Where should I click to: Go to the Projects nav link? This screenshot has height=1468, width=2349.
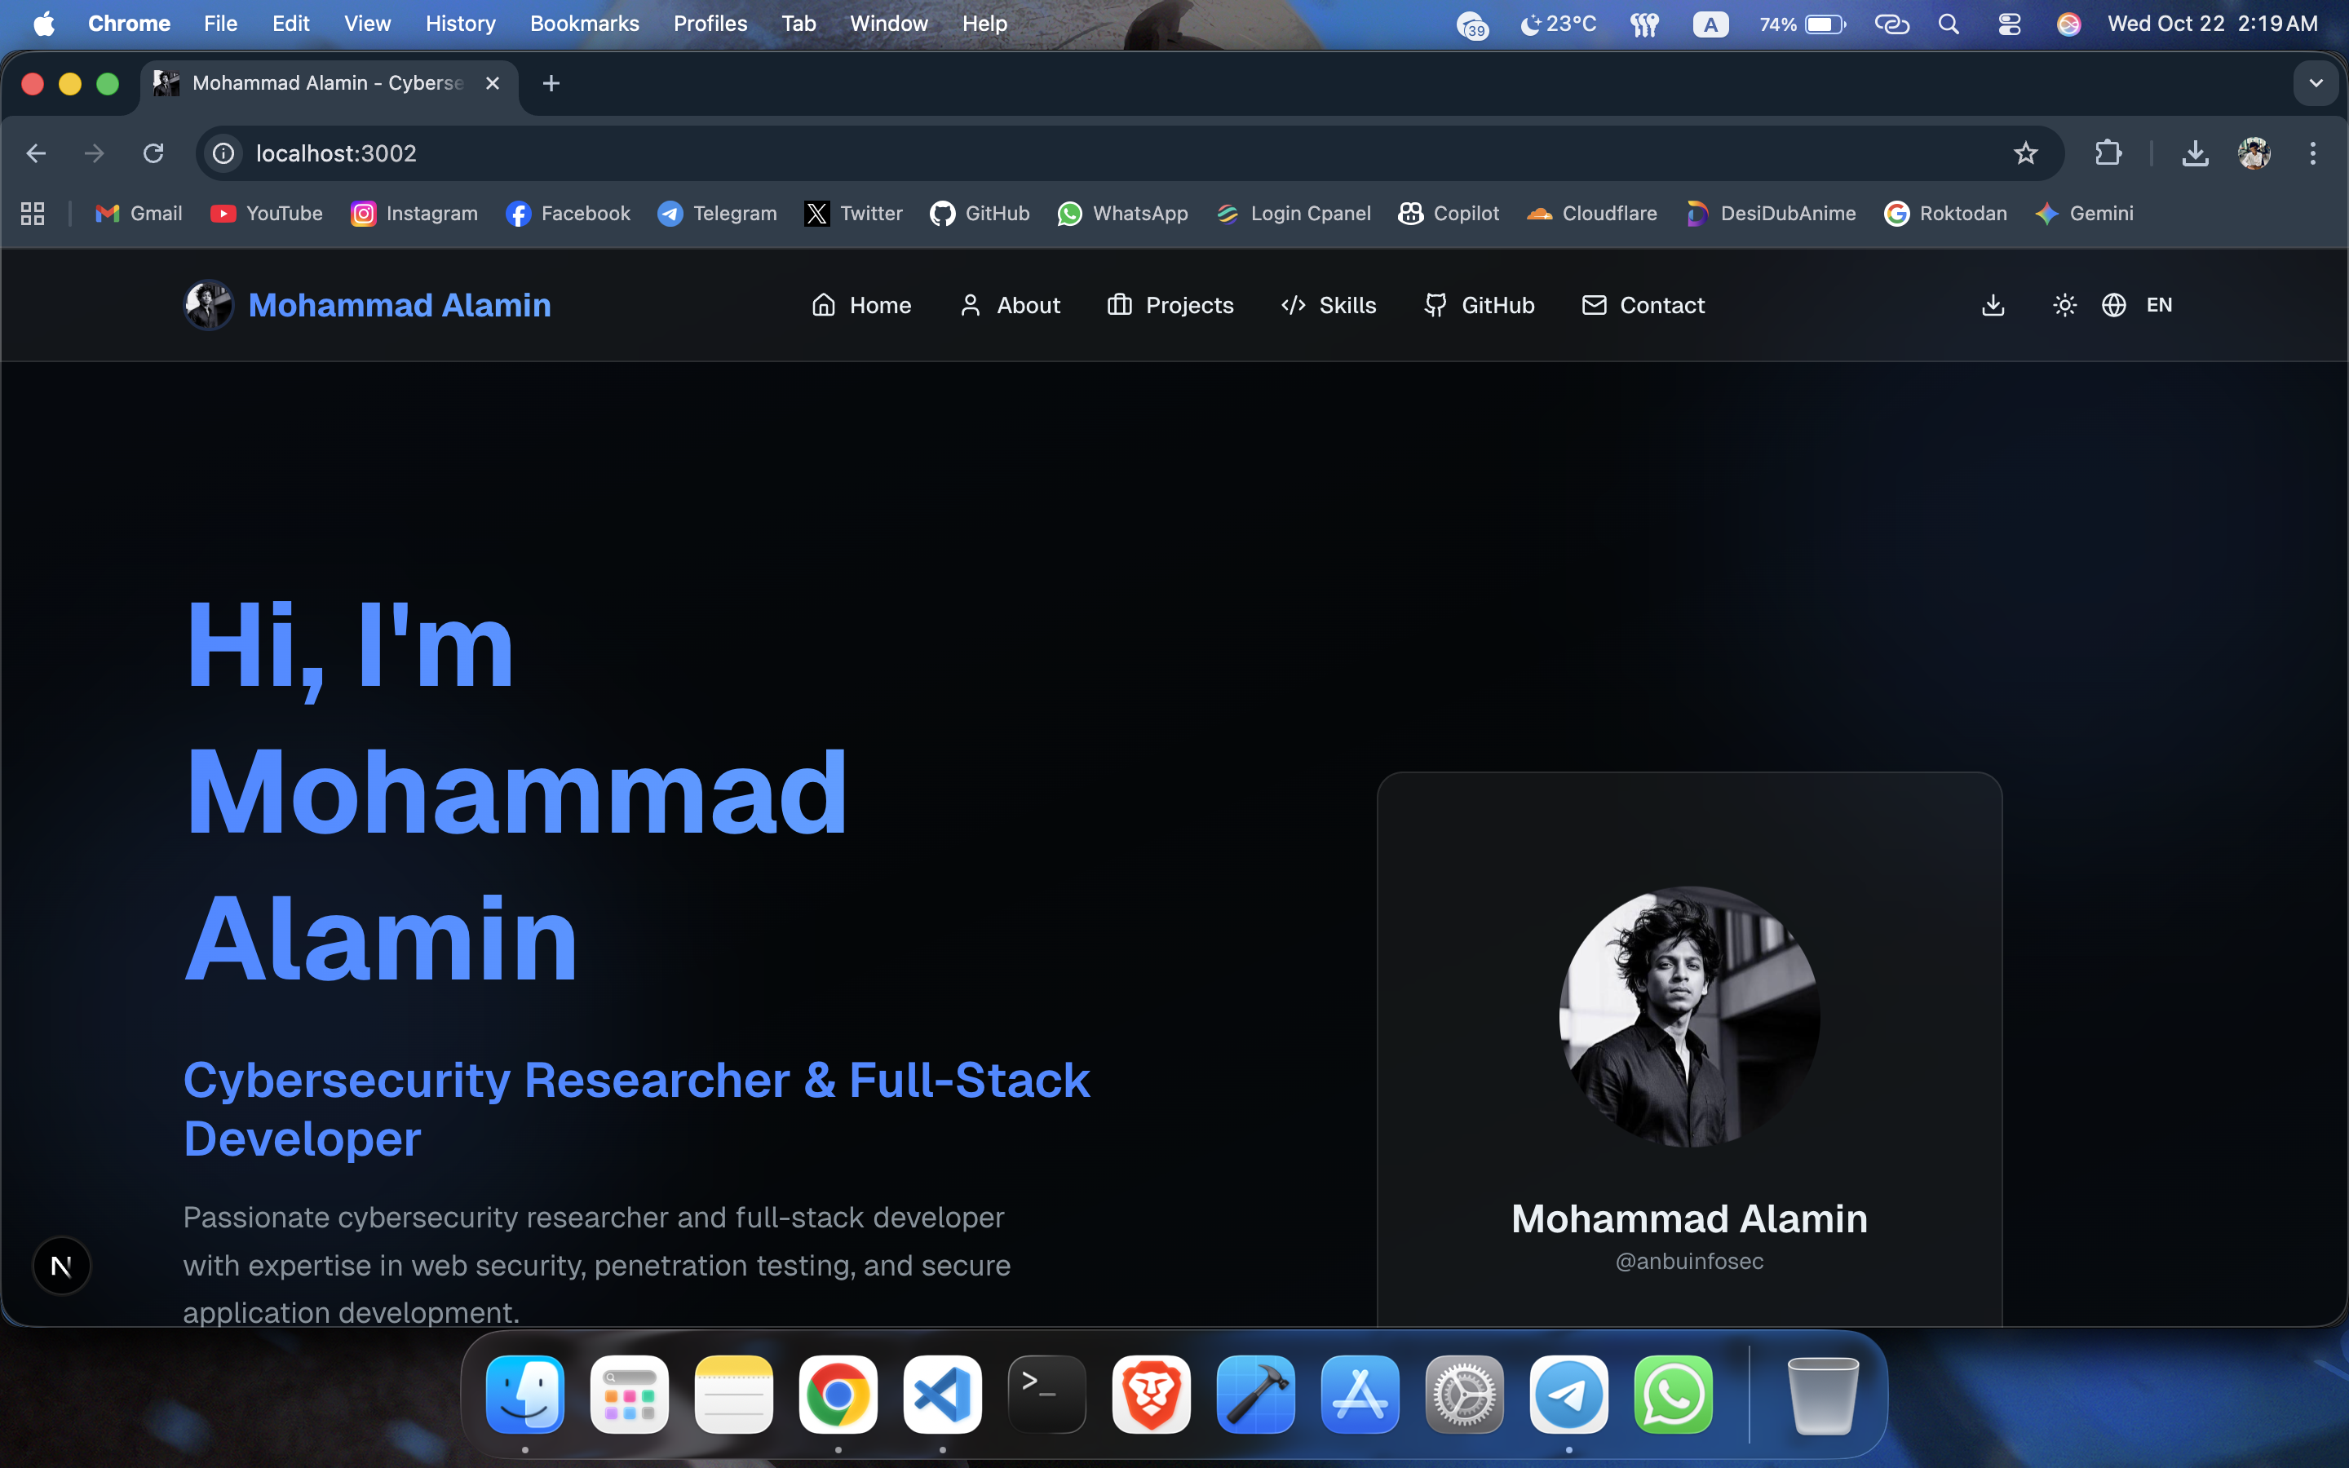(1170, 305)
